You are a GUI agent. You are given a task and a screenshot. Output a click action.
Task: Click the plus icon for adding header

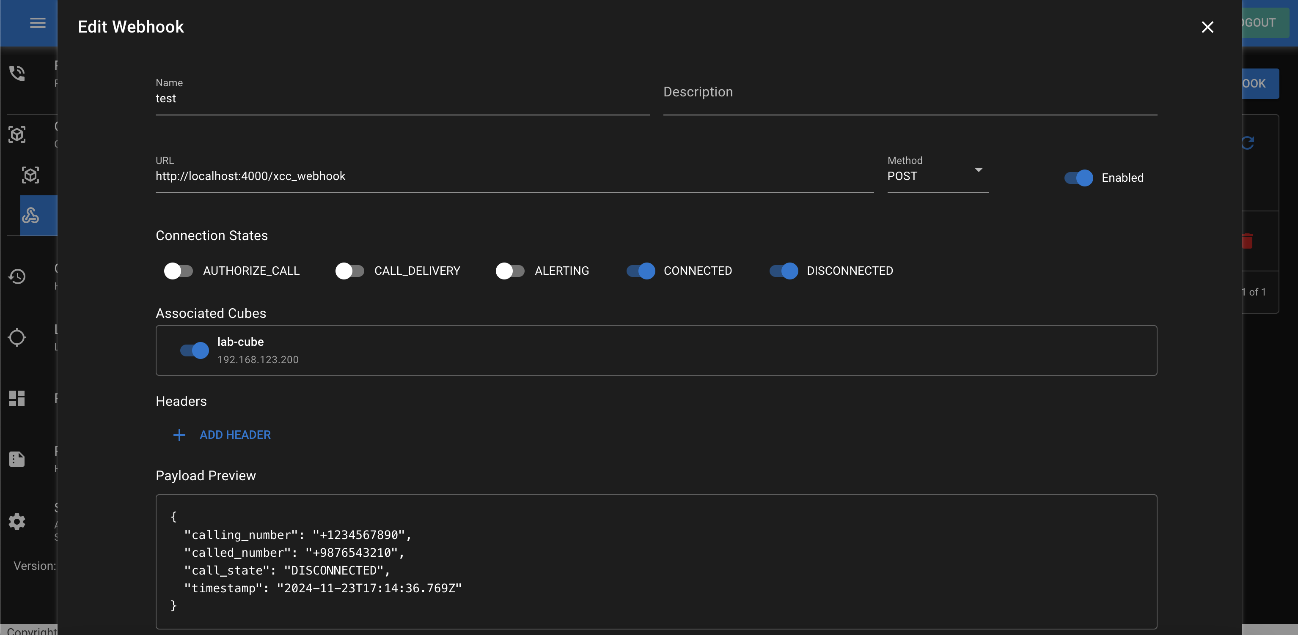[x=179, y=435]
